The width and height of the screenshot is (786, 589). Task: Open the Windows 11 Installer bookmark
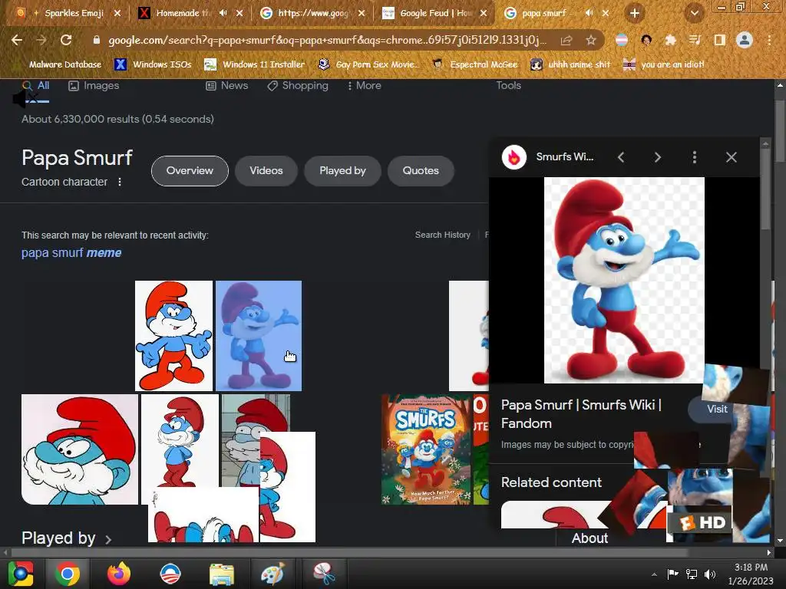tap(254, 64)
